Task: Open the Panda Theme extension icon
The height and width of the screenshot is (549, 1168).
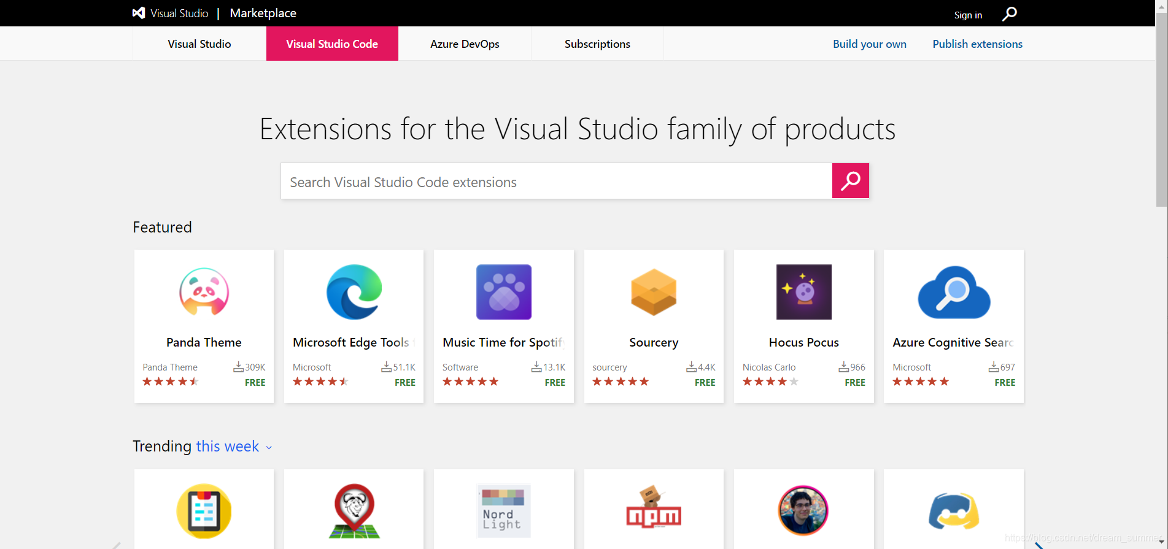Action: coord(204,292)
